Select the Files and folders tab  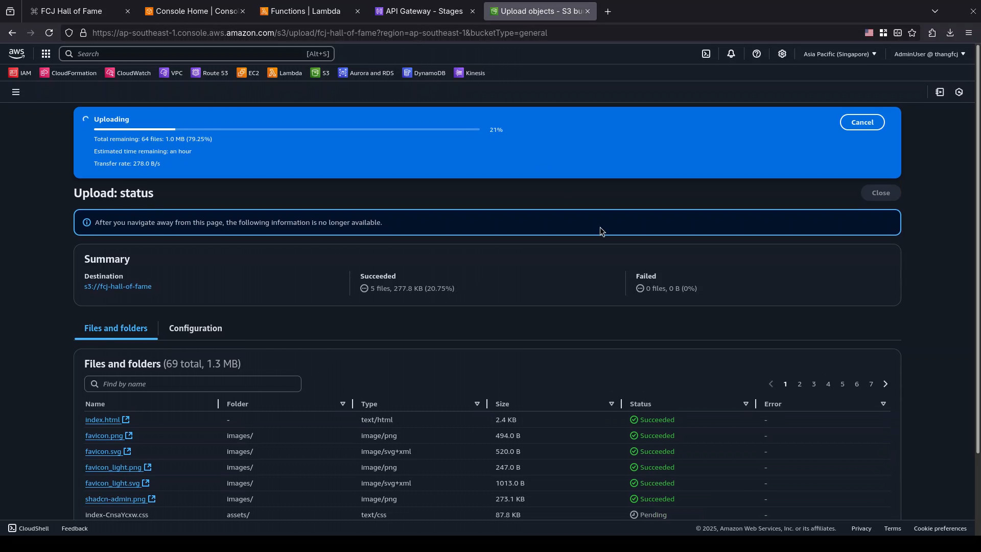click(116, 328)
